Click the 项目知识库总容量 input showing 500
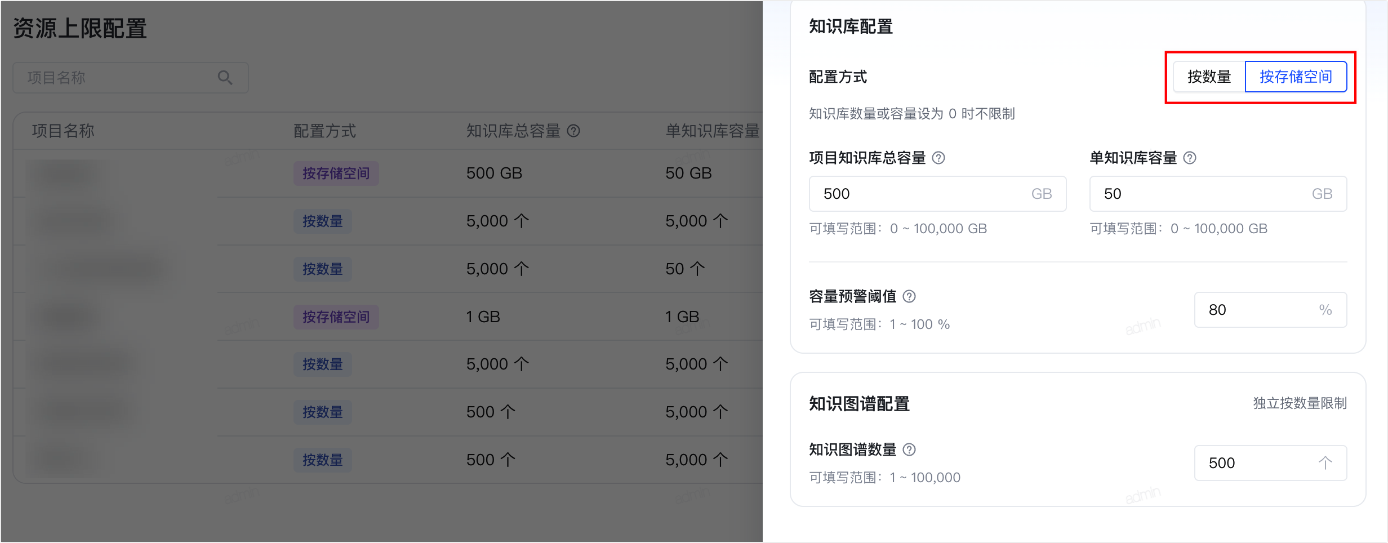The width and height of the screenshot is (1388, 543). (937, 194)
